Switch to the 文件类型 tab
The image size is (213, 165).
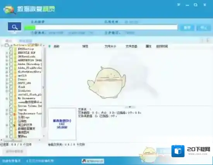pyautogui.click(x=26, y=41)
